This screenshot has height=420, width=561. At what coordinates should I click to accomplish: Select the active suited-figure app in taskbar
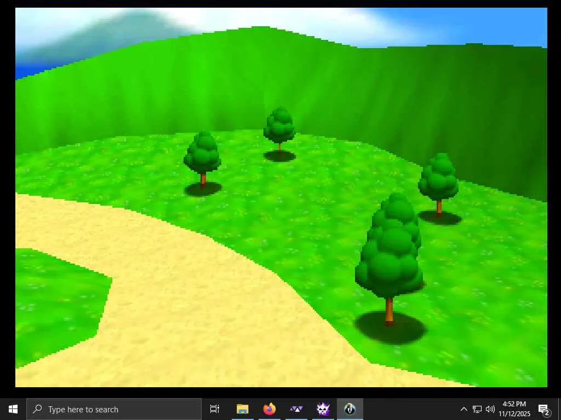(350, 409)
